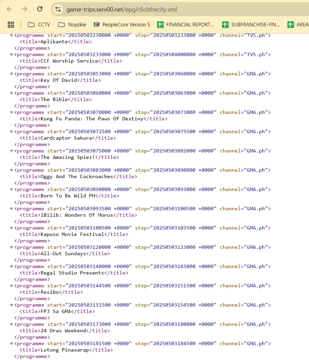Click the title '24 Oras Weekend'
The image size is (309, 360).
63,331
